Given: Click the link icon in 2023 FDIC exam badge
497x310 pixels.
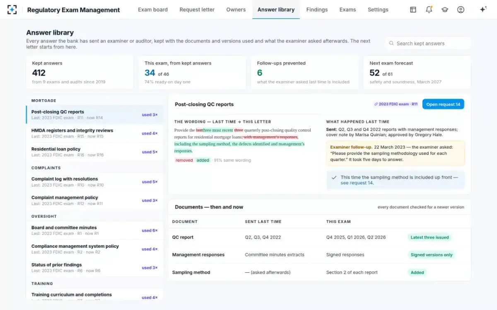Looking at the screenshot, I should (376, 104).
